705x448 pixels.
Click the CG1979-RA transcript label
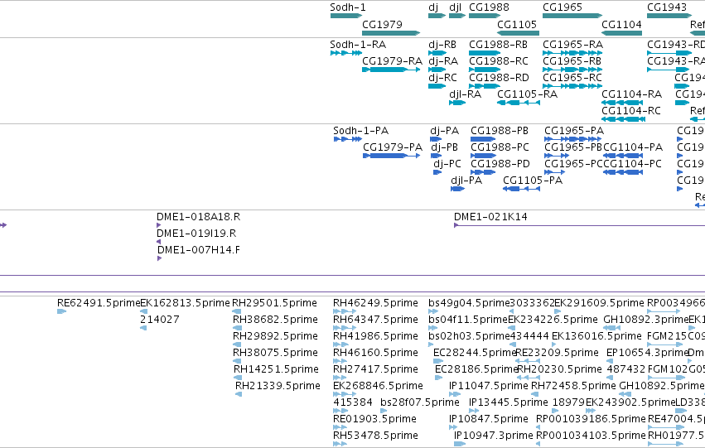tap(392, 61)
